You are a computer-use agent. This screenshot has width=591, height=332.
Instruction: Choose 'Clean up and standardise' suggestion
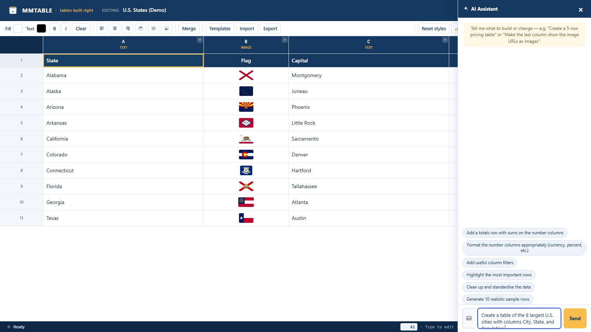coord(498,287)
